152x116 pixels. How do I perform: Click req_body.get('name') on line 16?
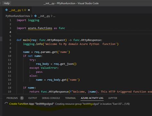click(63, 80)
